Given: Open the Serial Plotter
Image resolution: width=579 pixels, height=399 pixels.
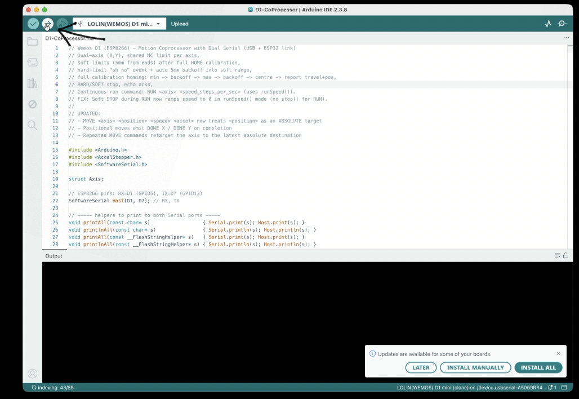Looking at the screenshot, I should pyautogui.click(x=548, y=24).
